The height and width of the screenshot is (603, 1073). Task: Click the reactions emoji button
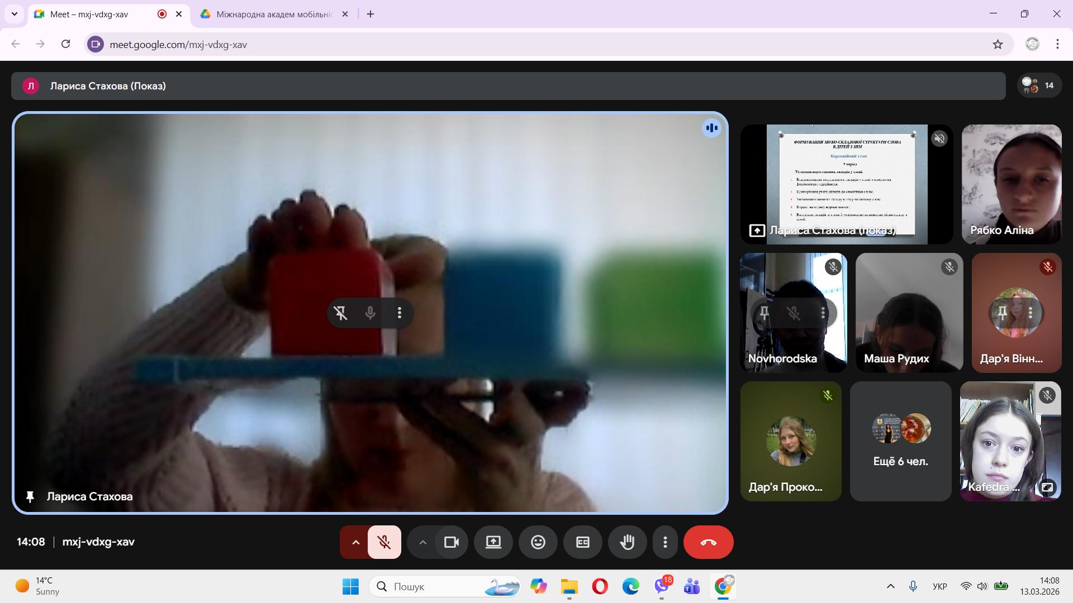point(538,542)
